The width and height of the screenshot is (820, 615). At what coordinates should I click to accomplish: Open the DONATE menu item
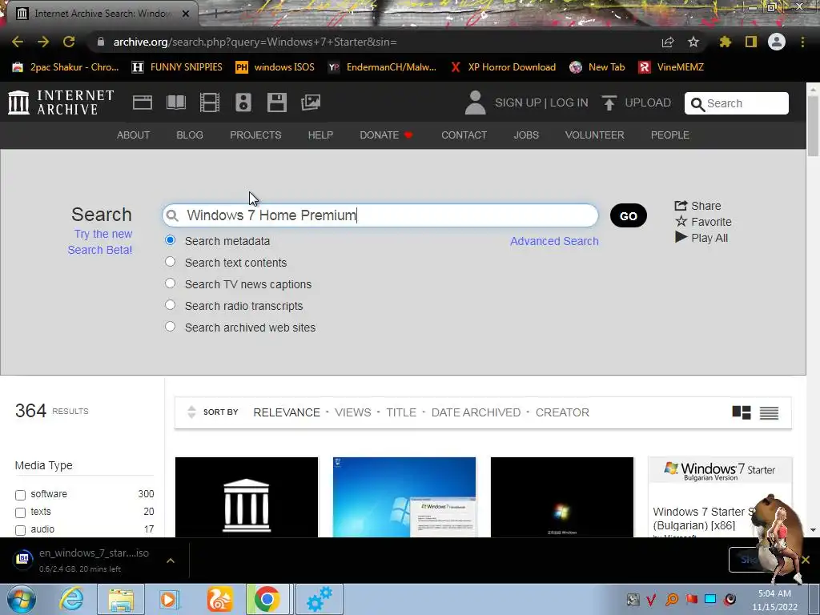[386, 135]
